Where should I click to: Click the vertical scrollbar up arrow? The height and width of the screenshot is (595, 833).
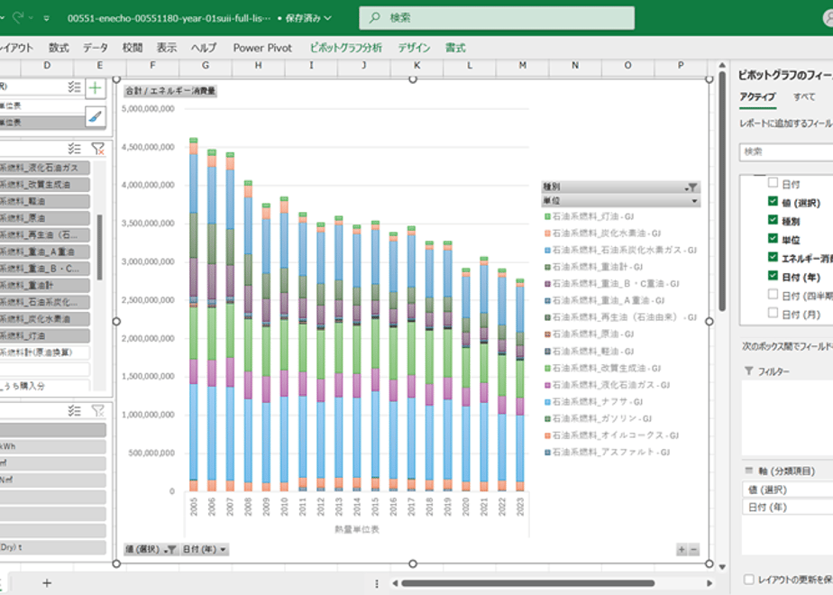tap(722, 65)
